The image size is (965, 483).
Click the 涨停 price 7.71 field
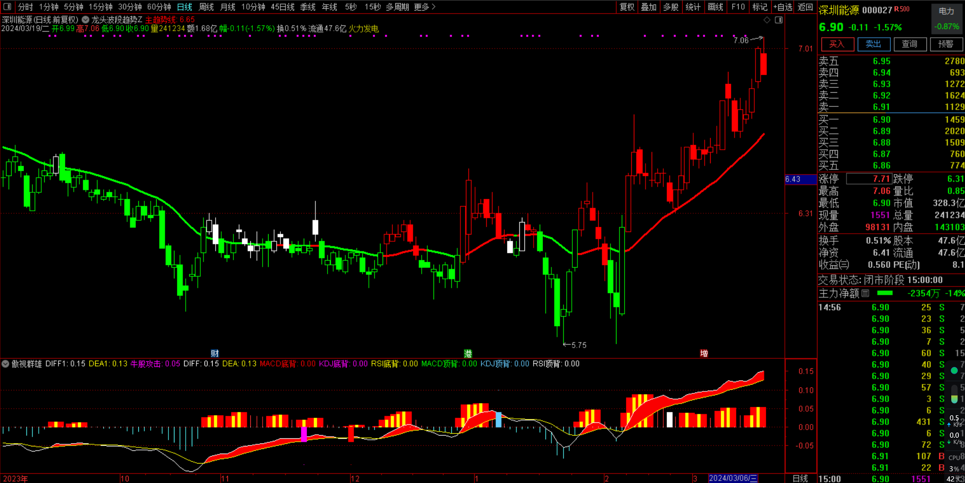pyautogui.click(x=868, y=179)
